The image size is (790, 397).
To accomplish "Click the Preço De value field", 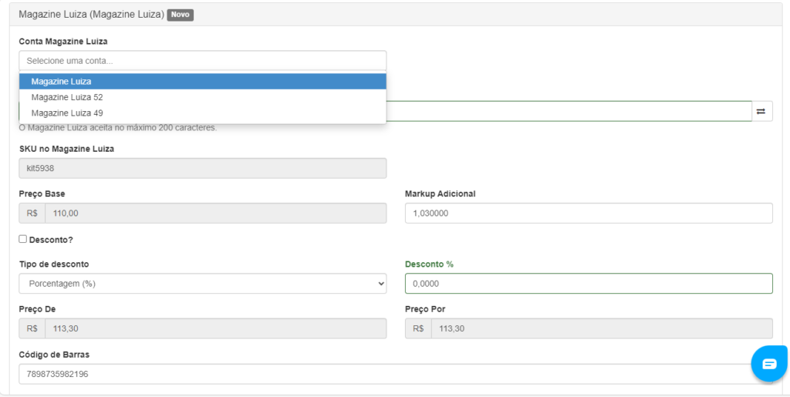I will point(216,328).
